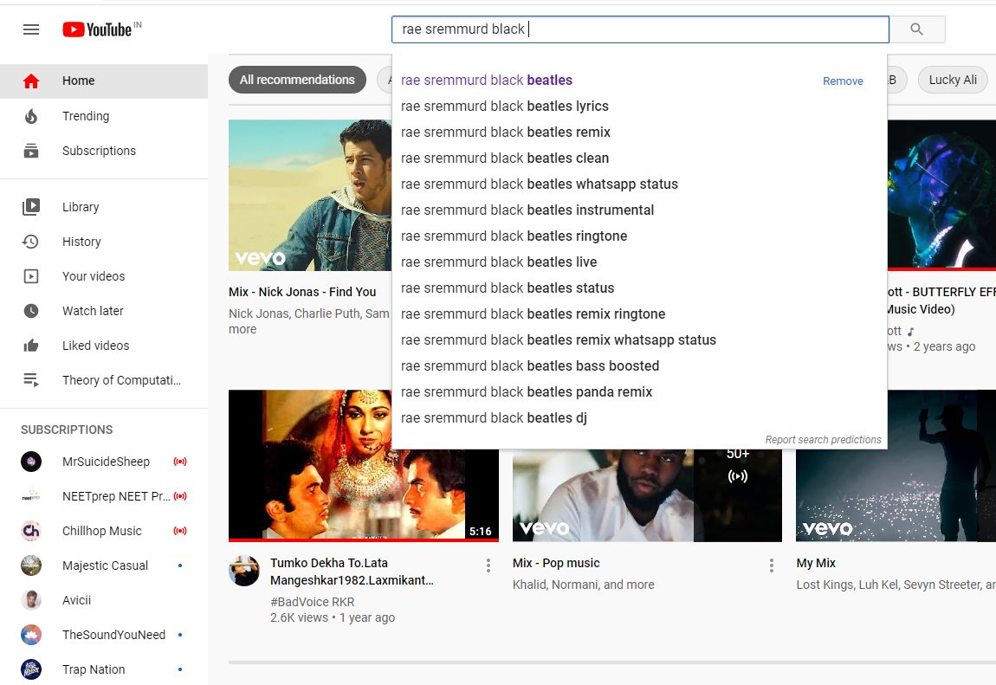Click the search input field

pos(640,29)
